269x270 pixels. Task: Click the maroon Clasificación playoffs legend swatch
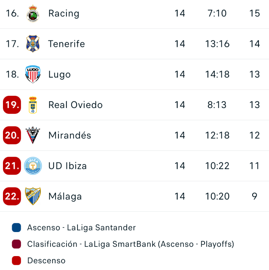(x=16, y=244)
